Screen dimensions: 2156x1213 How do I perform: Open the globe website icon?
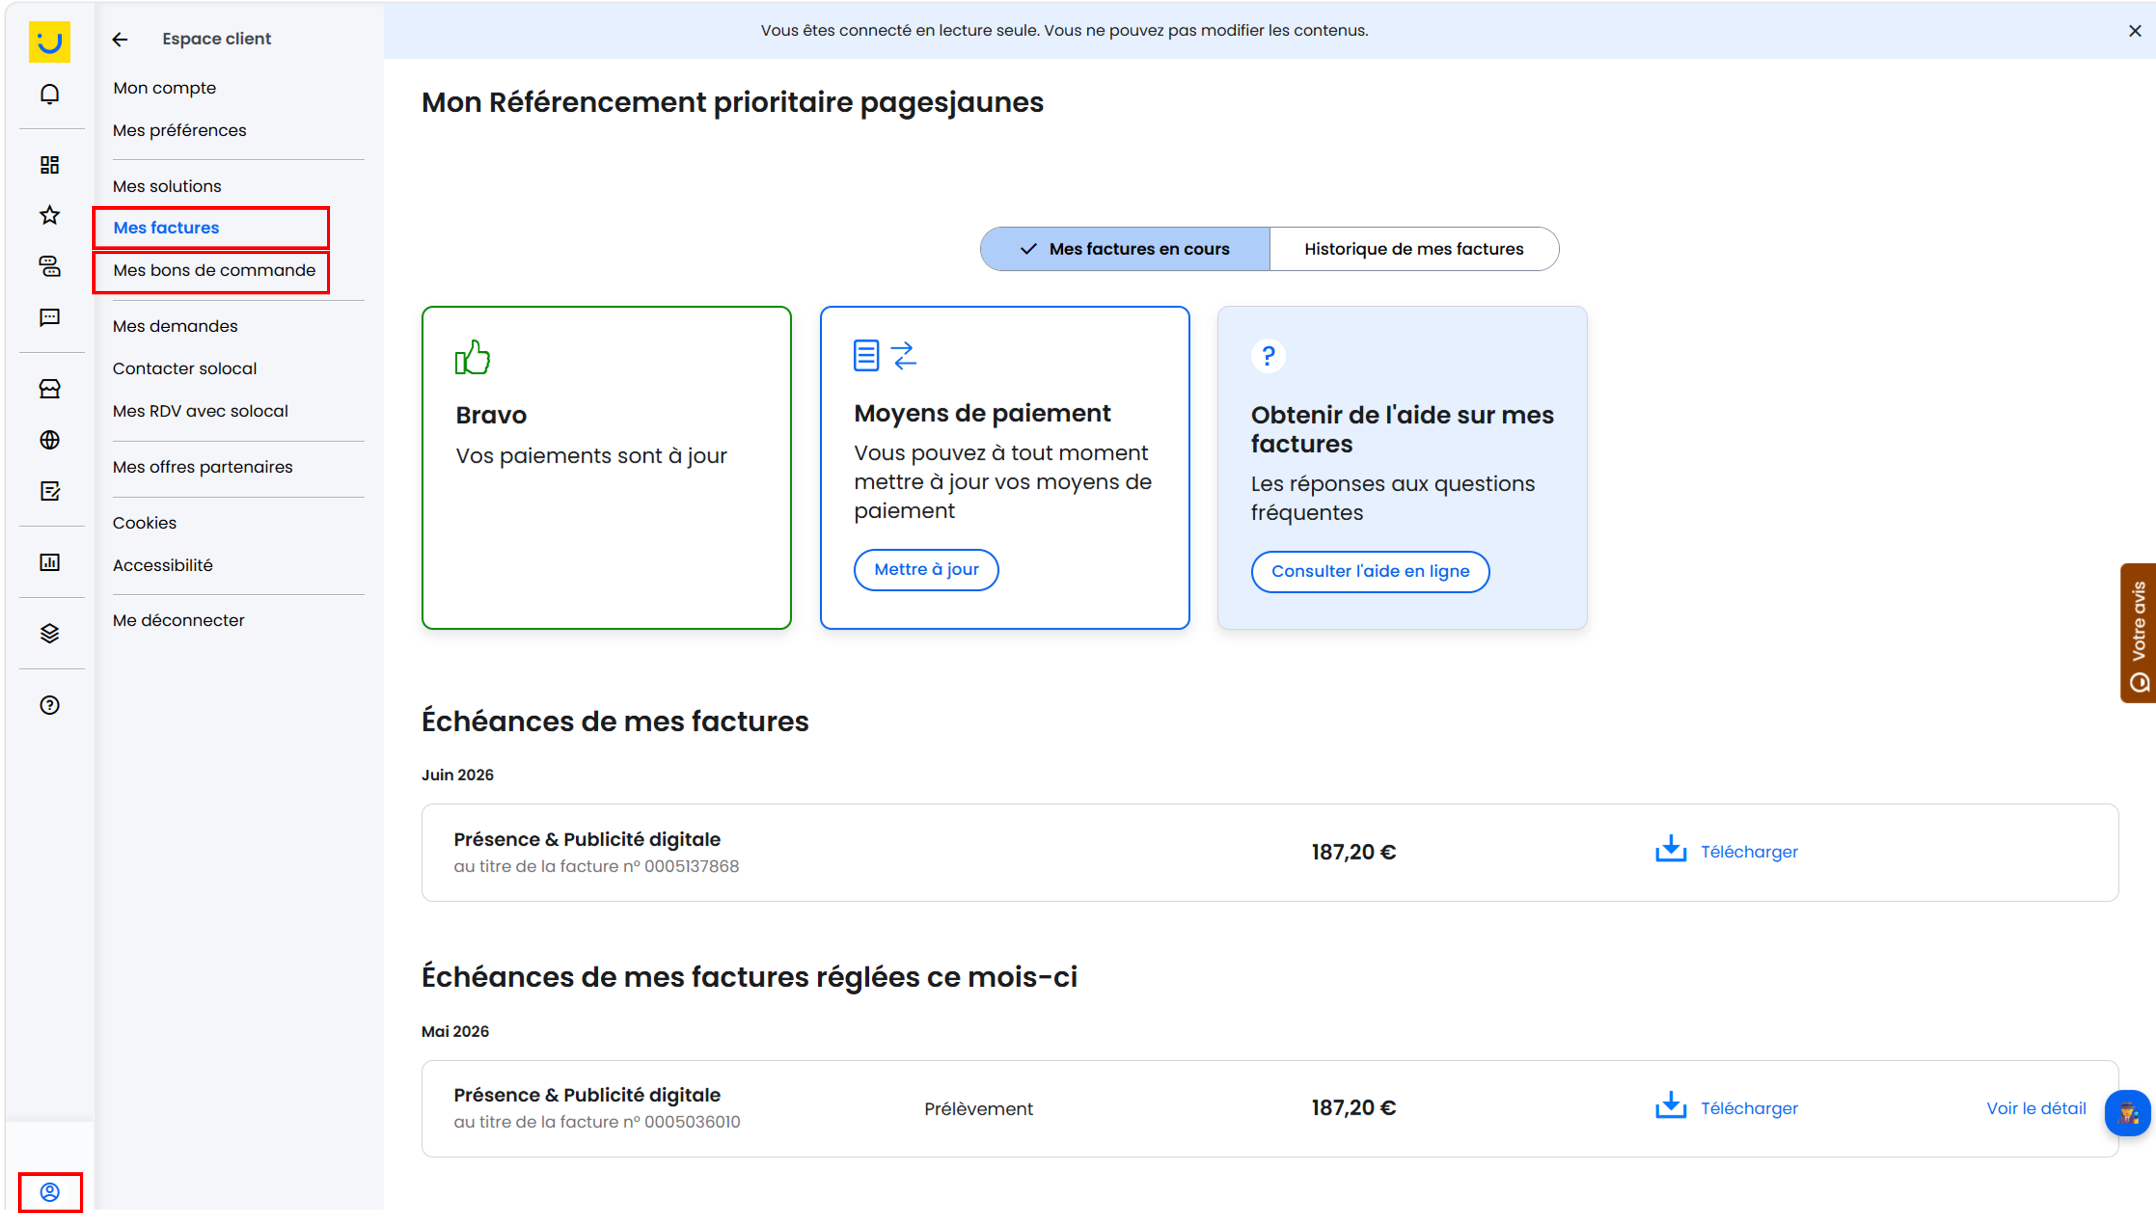point(49,440)
